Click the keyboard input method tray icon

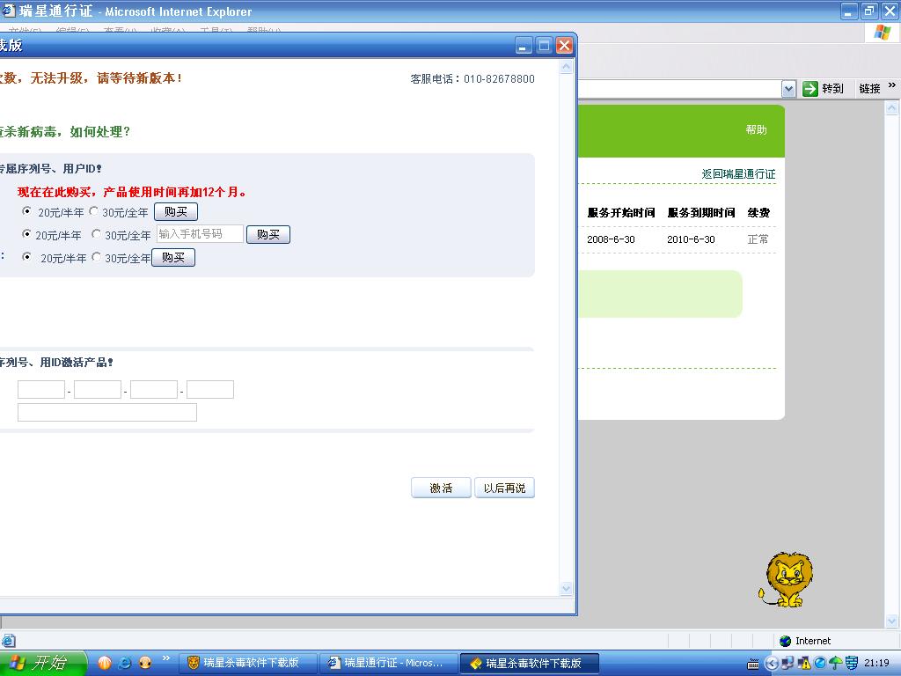tap(753, 664)
